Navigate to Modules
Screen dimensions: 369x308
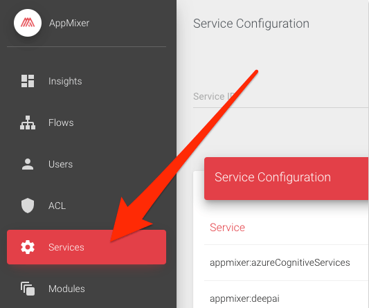87,289
